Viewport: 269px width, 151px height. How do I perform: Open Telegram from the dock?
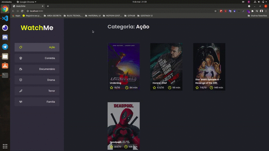(x=5, y=47)
